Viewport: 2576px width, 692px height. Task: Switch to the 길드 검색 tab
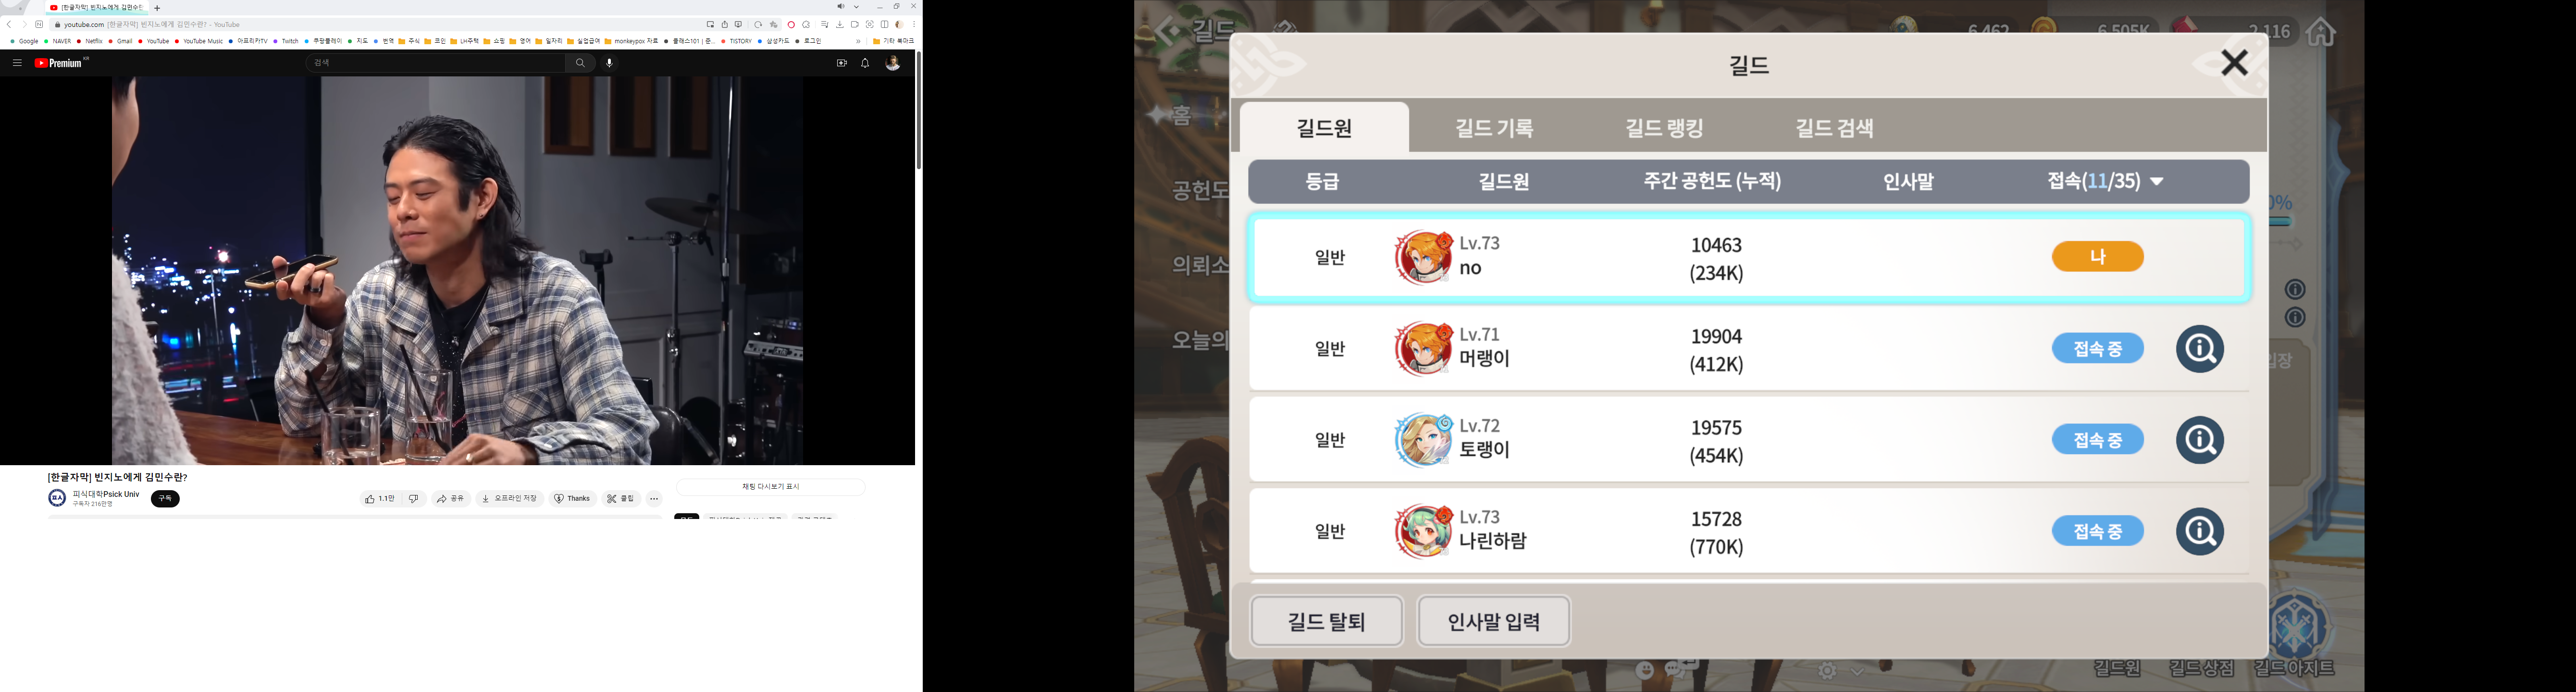click(x=1834, y=128)
